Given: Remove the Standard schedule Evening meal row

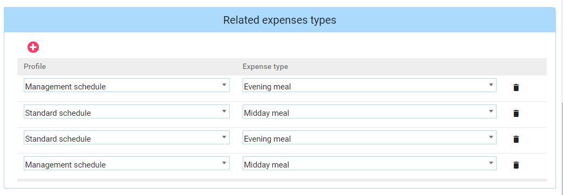Looking at the screenshot, I should click(x=516, y=139).
